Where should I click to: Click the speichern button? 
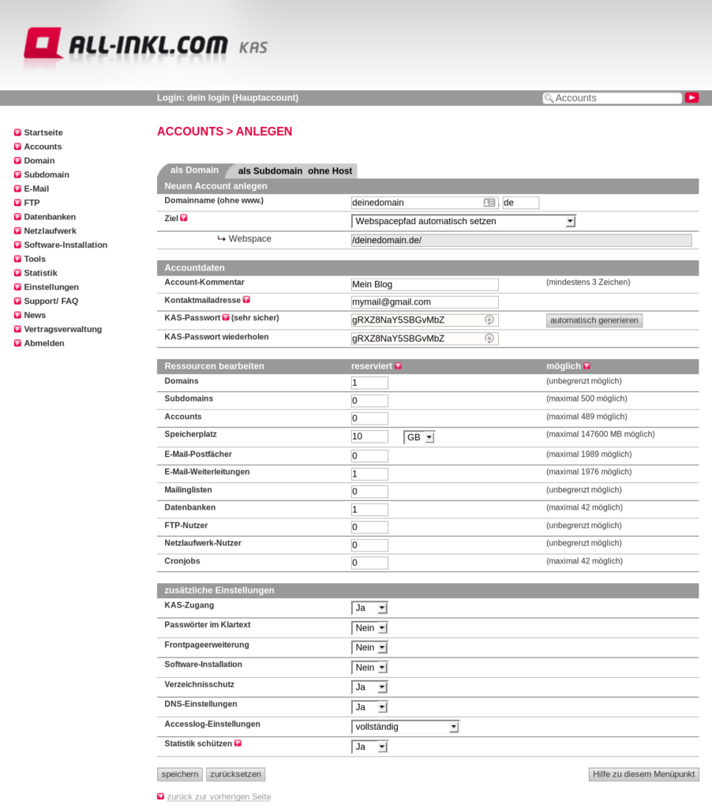(179, 774)
